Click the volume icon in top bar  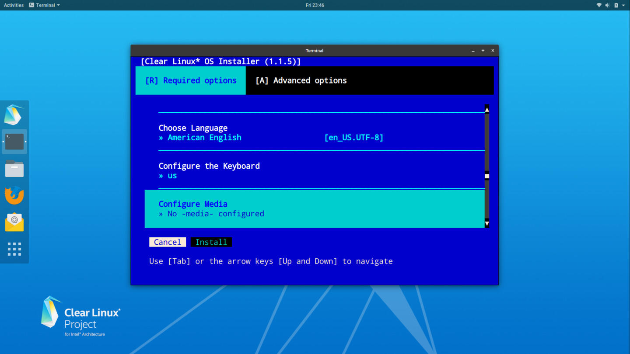click(x=607, y=5)
